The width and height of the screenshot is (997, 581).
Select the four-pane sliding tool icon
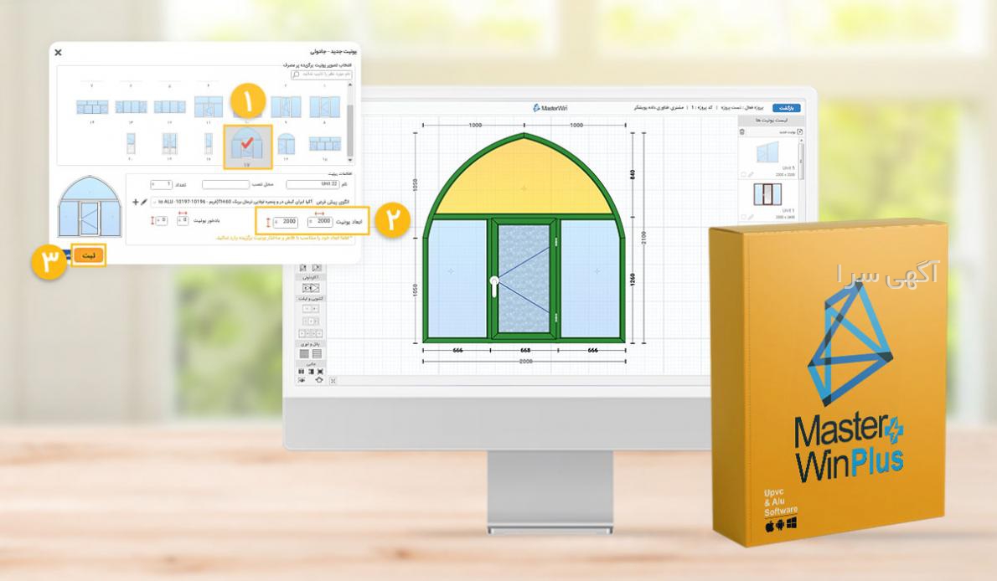pos(310,334)
